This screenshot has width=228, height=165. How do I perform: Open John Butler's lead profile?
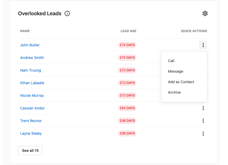point(30,45)
